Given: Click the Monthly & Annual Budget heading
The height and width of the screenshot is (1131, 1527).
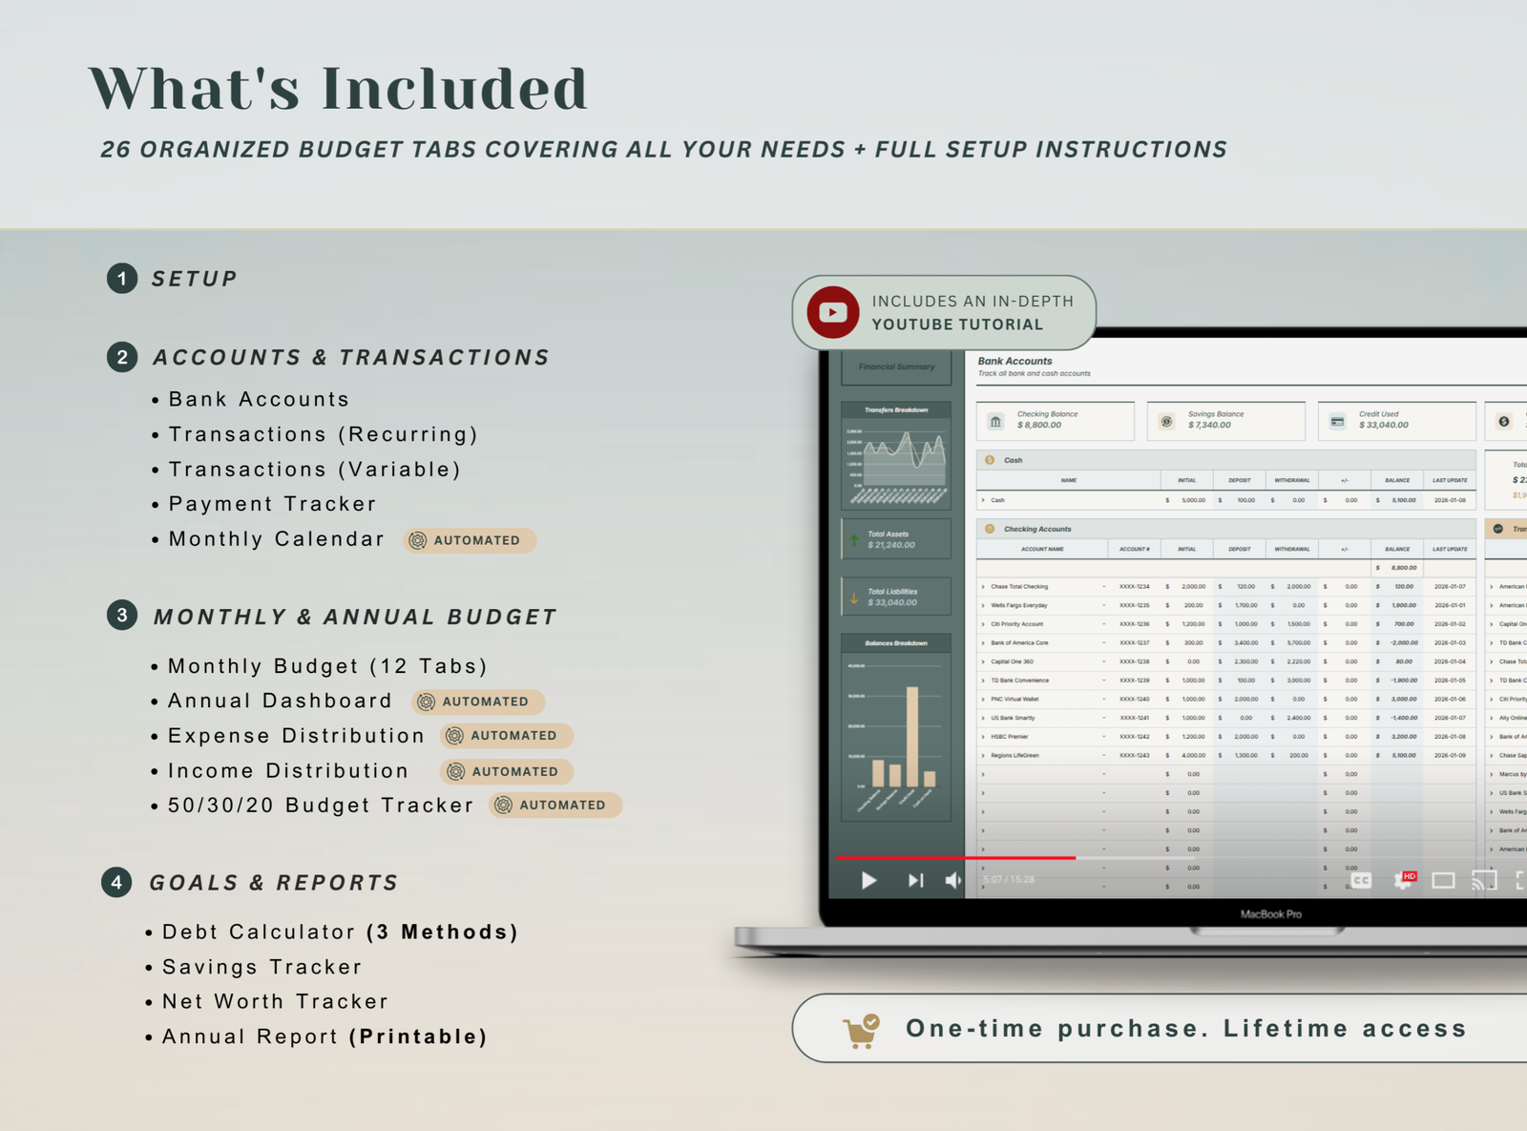Looking at the screenshot, I should pyautogui.click(x=355, y=618).
